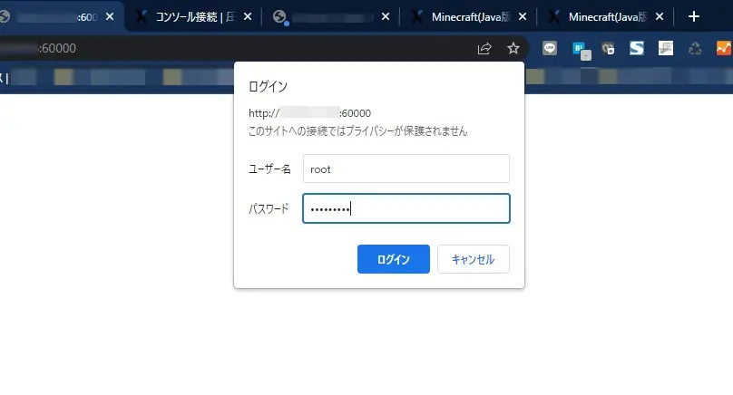Click the share page icon in address bar
Image resolution: width=733 pixels, height=395 pixels.
(x=484, y=48)
